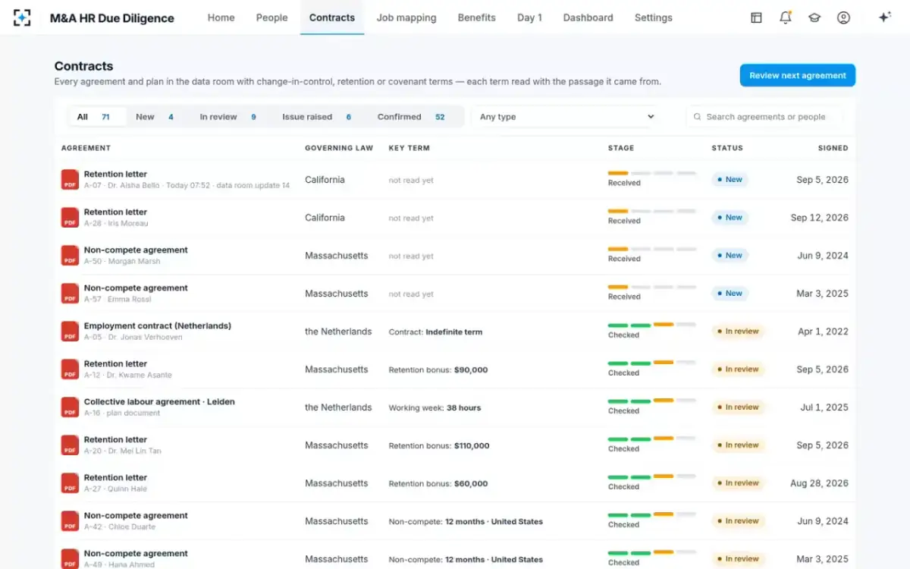Open "Employment contract (Netherlands)" agreement title
Viewport: 910px width, 569px height.
coord(158,326)
